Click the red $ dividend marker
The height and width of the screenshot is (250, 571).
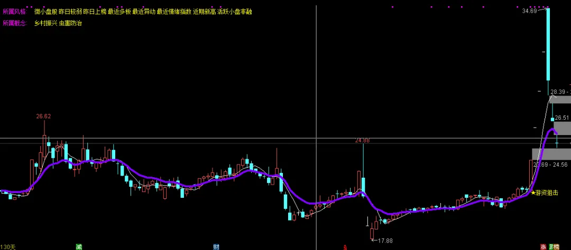tap(345, 247)
